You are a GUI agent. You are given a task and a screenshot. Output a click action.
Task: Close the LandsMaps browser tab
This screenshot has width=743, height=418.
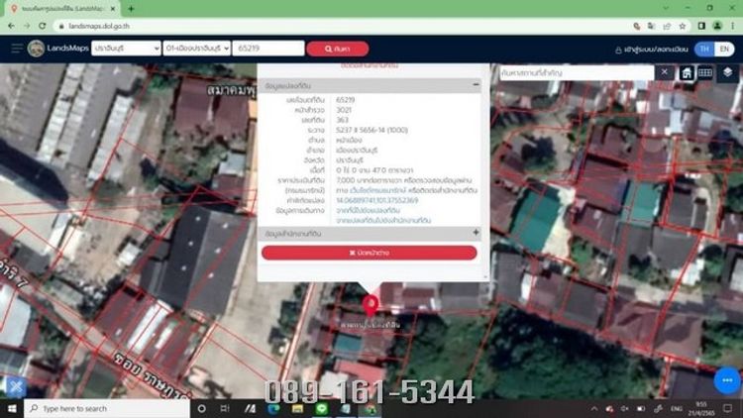click(113, 9)
